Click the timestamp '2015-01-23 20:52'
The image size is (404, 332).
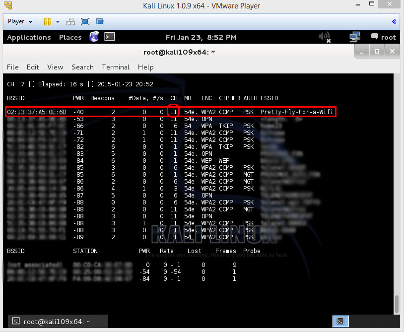point(125,84)
